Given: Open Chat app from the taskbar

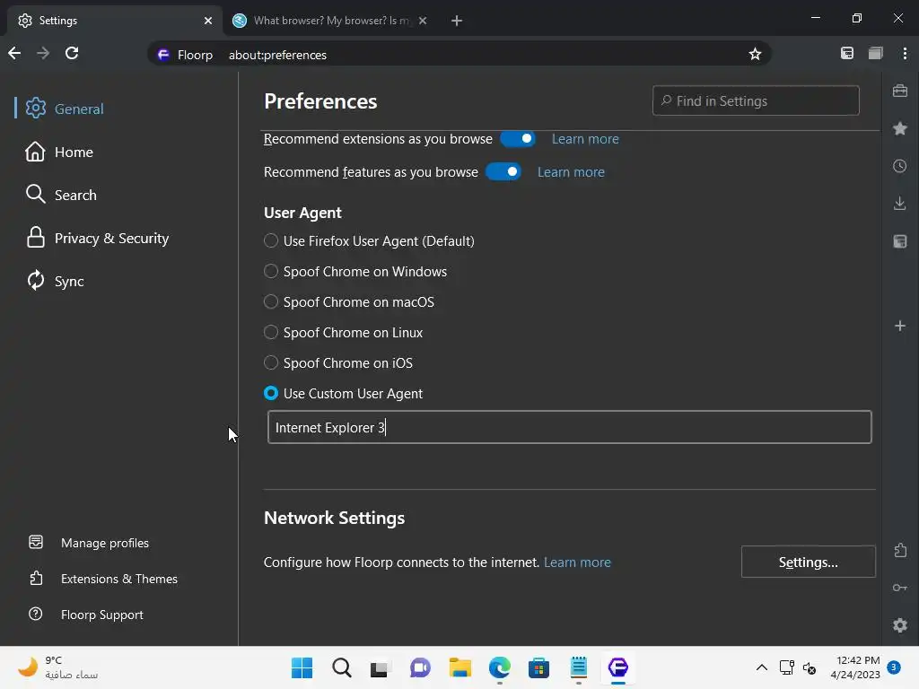Looking at the screenshot, I should (x=420, y=667).
